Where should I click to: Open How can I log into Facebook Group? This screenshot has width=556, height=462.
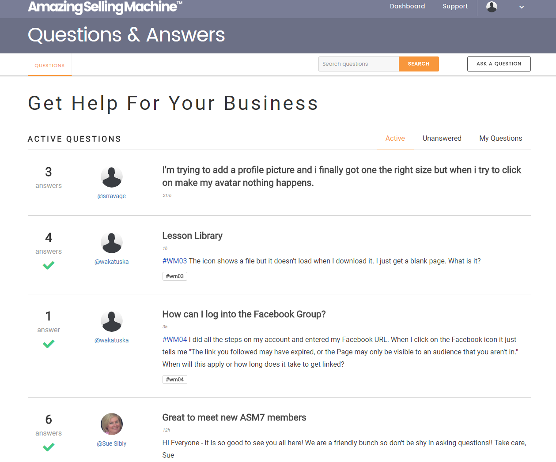244,314
